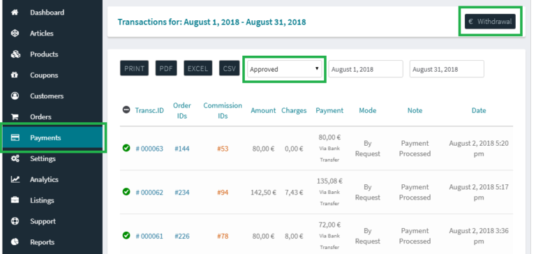
Task: Click the Support lifebuoy icon
Action: [15, 221]
